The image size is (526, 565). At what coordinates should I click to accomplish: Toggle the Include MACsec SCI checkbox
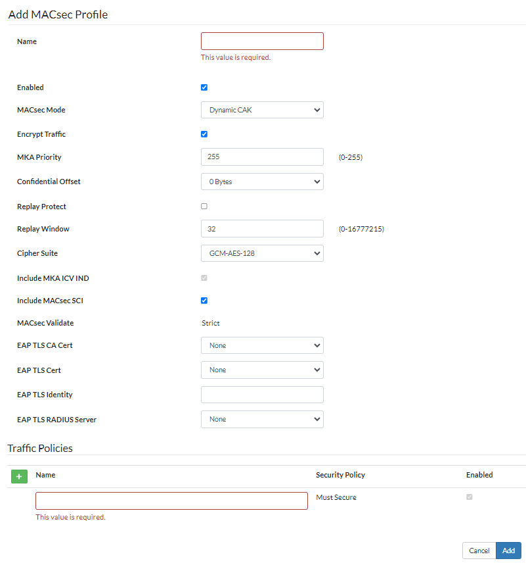click(x=204, y=301)
